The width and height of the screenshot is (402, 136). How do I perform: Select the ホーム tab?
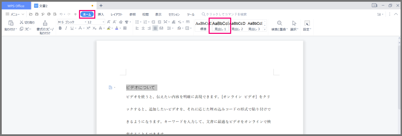pos(87,14)
